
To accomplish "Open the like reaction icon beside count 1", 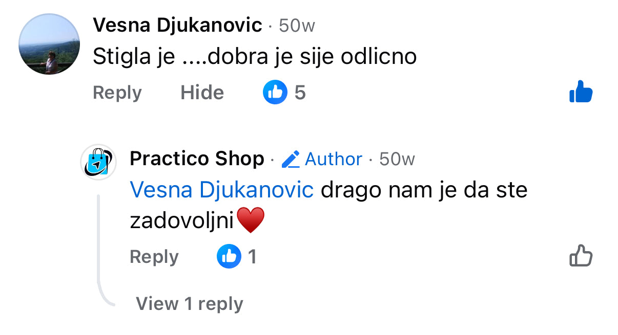I will coord(229,256).
